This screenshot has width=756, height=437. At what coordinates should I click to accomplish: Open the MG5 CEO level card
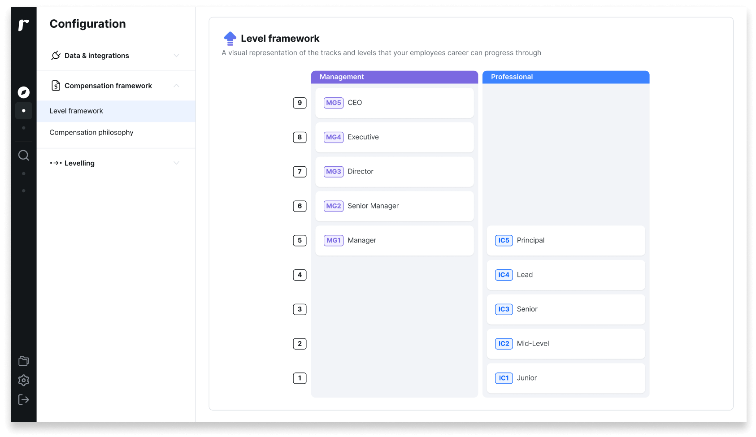[x=395, y=103]
